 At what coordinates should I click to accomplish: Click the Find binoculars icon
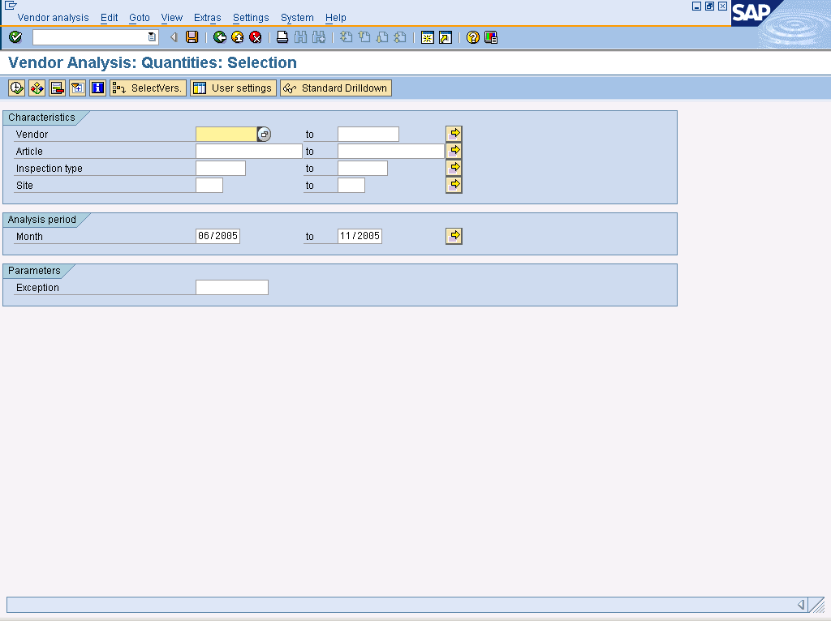300,37
